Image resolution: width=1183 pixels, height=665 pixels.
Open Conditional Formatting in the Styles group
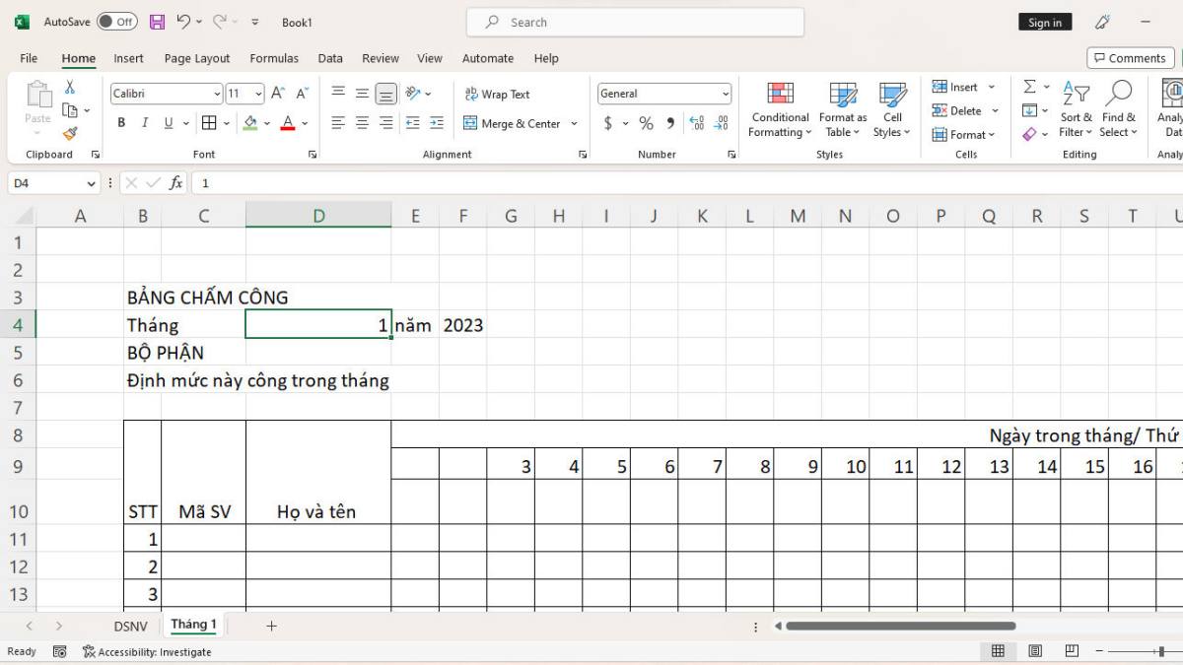click(x=779, y=108)
